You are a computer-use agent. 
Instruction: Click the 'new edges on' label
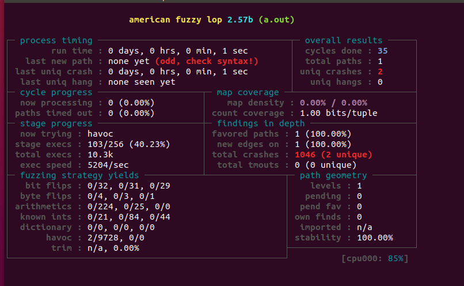pos(248,144)
